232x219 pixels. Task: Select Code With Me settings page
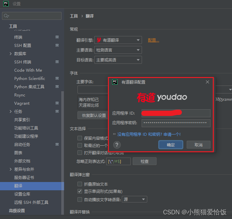click(x=28, y=70)
